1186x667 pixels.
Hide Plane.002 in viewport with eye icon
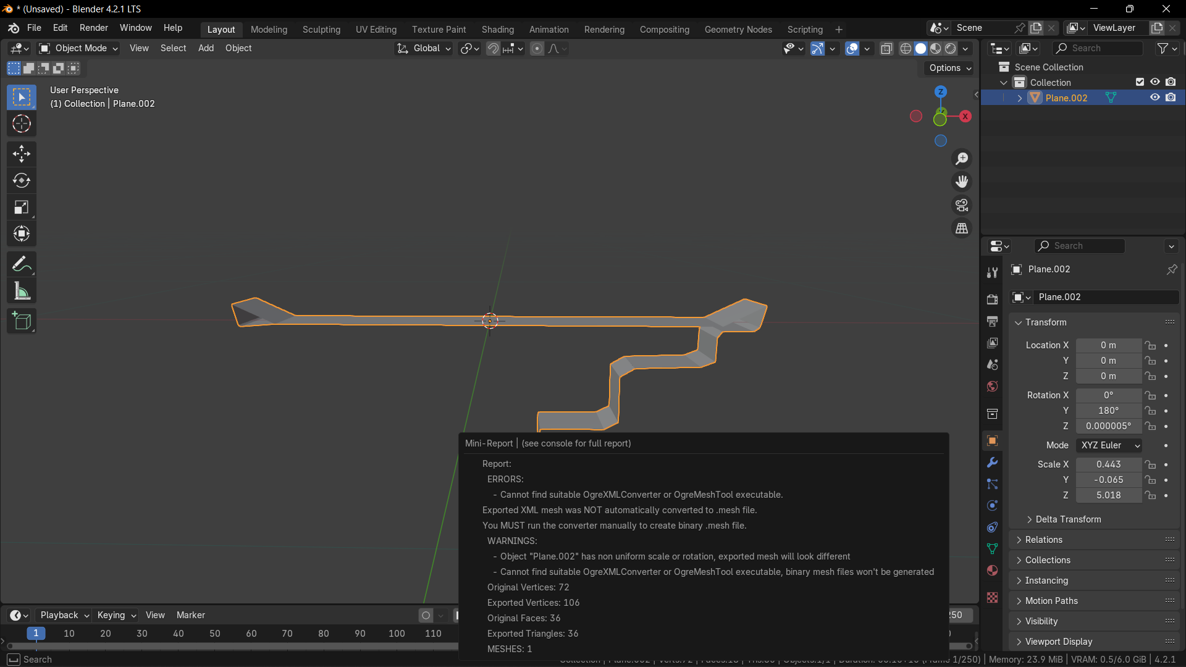[1154, 98]
